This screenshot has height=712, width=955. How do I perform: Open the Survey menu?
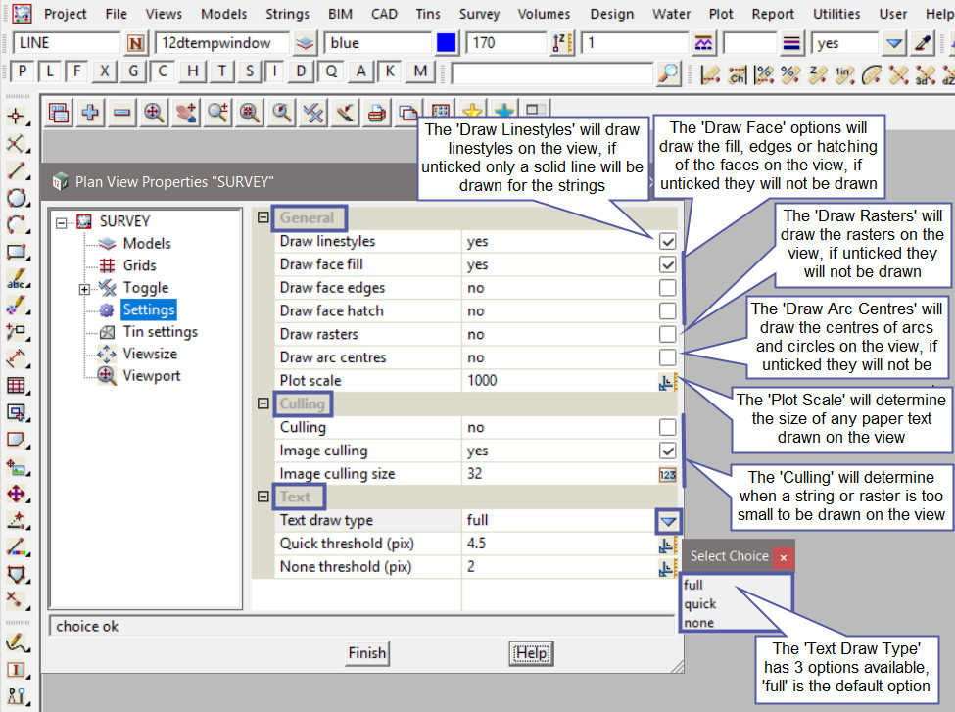point(479,14)
